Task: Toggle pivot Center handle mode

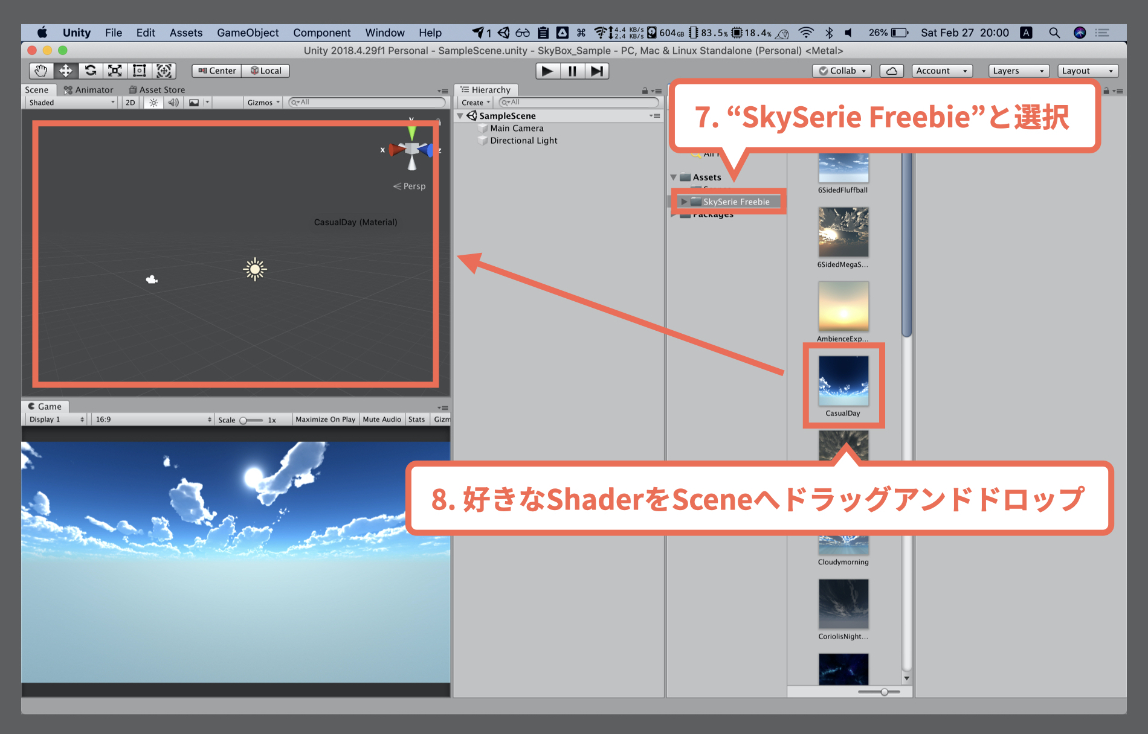Action: pos(217,71)
